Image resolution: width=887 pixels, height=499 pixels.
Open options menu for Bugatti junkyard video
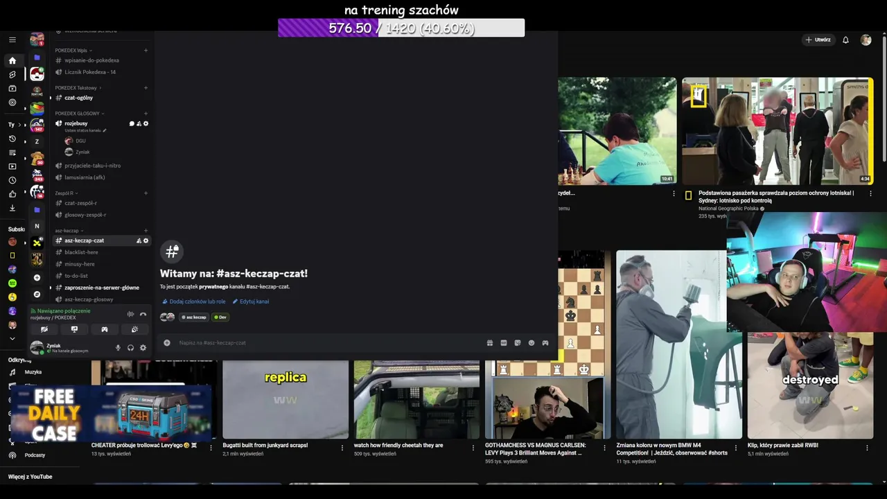click(x=342, y=448)
